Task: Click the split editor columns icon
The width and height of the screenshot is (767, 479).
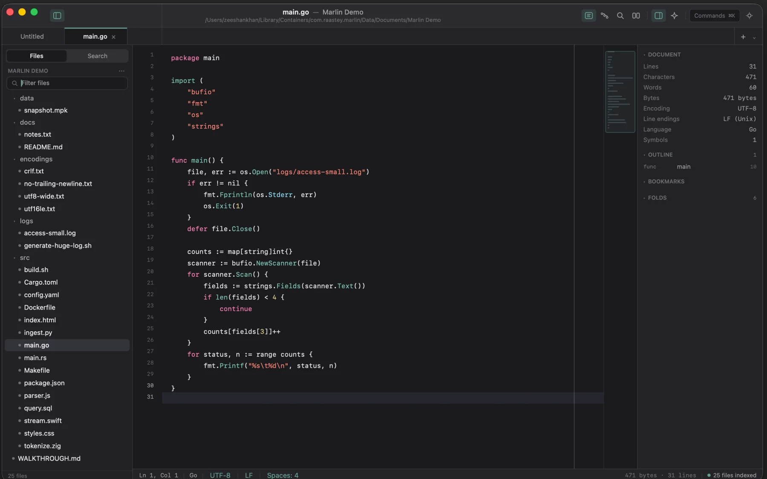Action: pyautogui.click(x=636, y=16)
